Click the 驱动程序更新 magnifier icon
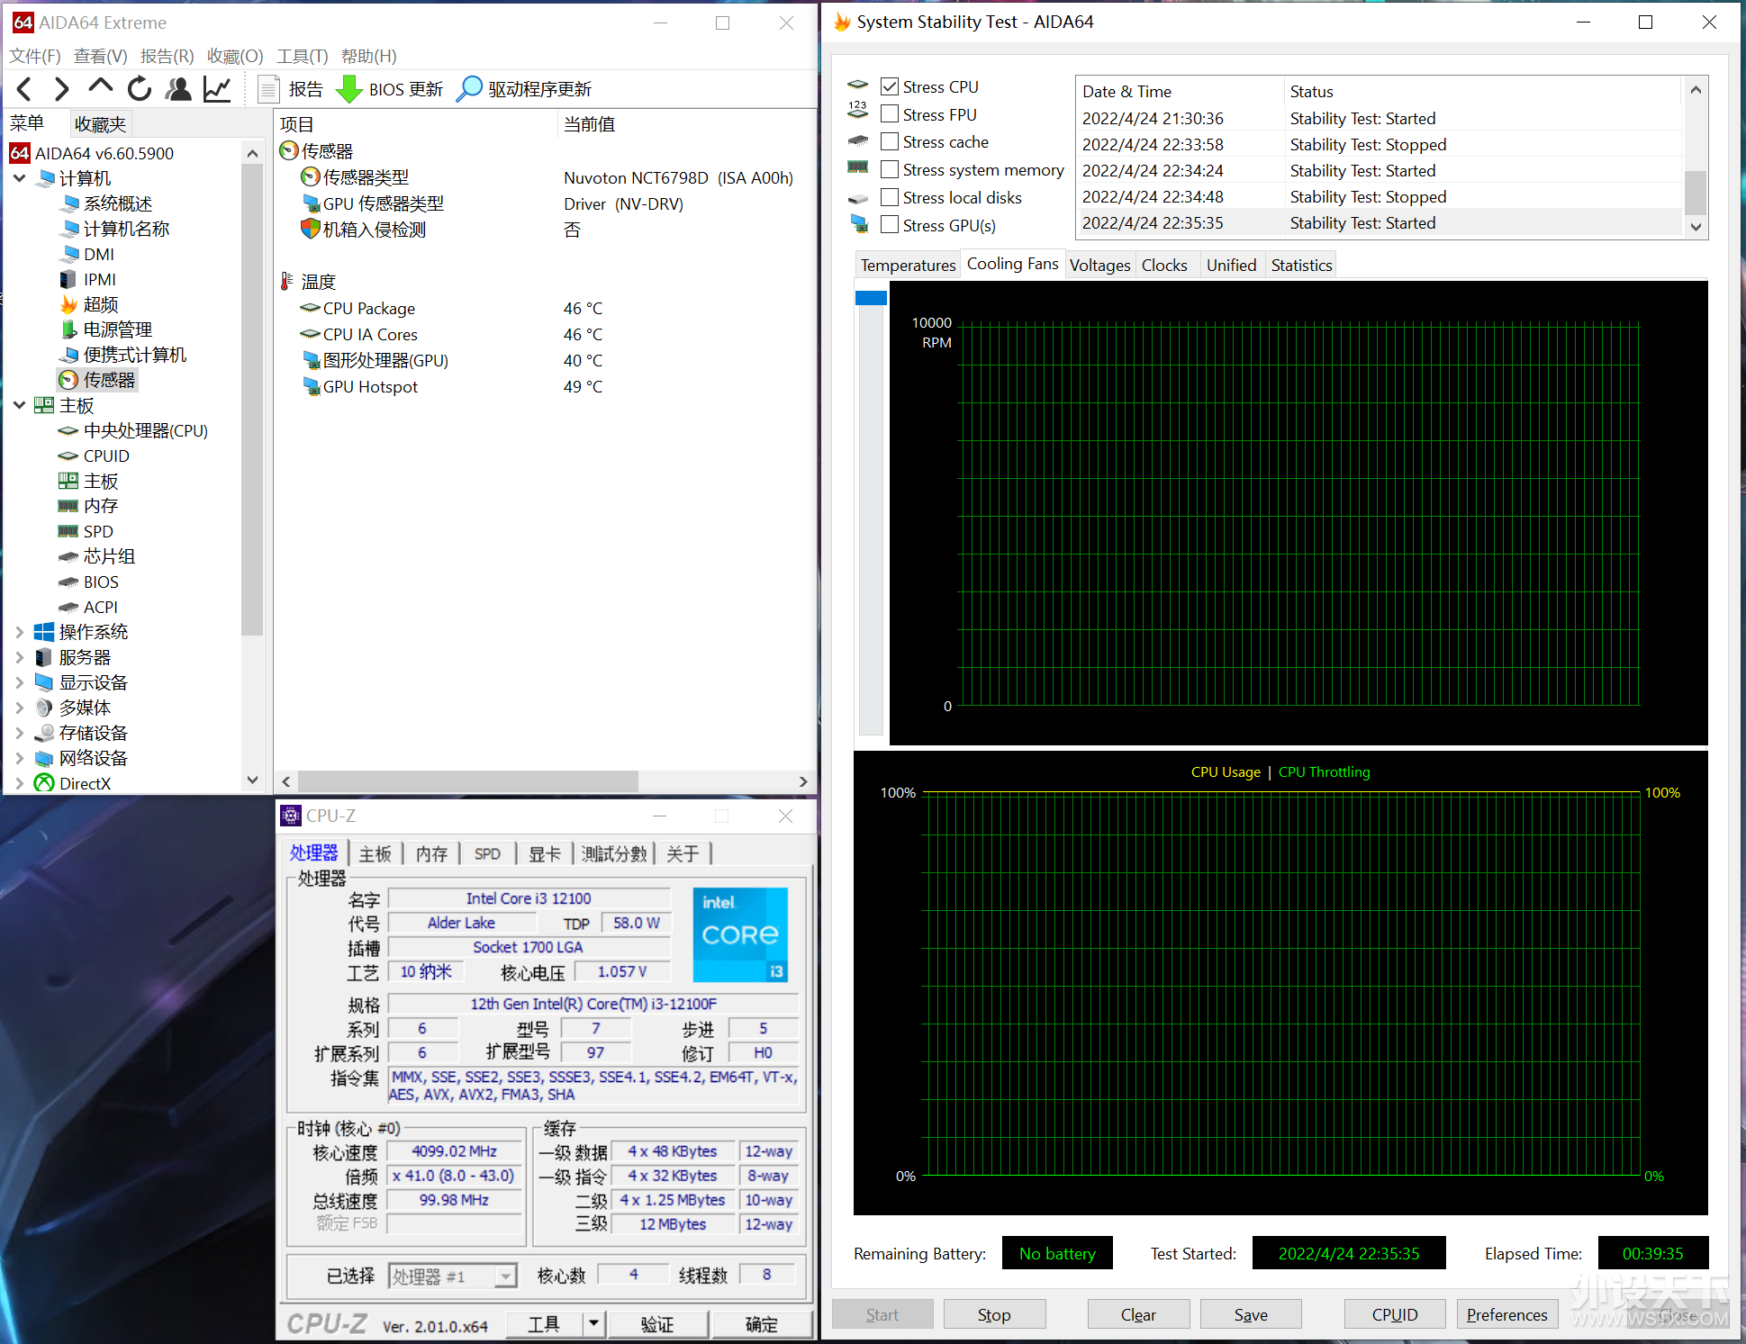The height and width of the screenshot is (1344, 1746). (469, 89)
